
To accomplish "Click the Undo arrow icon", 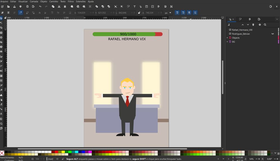I will pos(40,7).
